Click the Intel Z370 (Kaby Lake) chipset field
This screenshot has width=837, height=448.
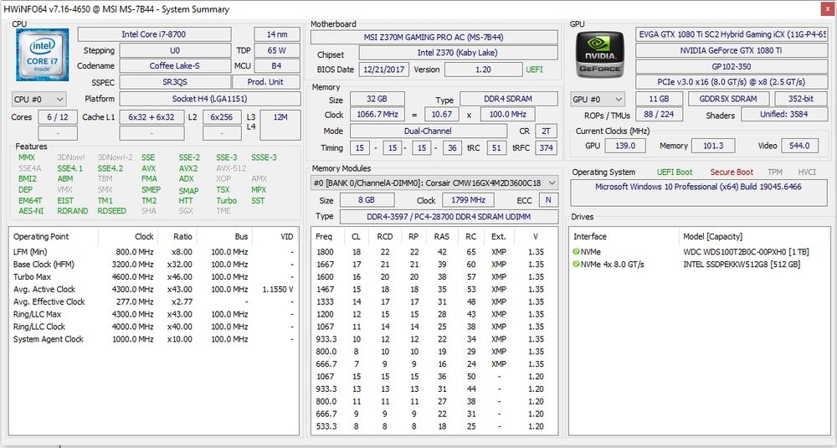click(458, 53)
